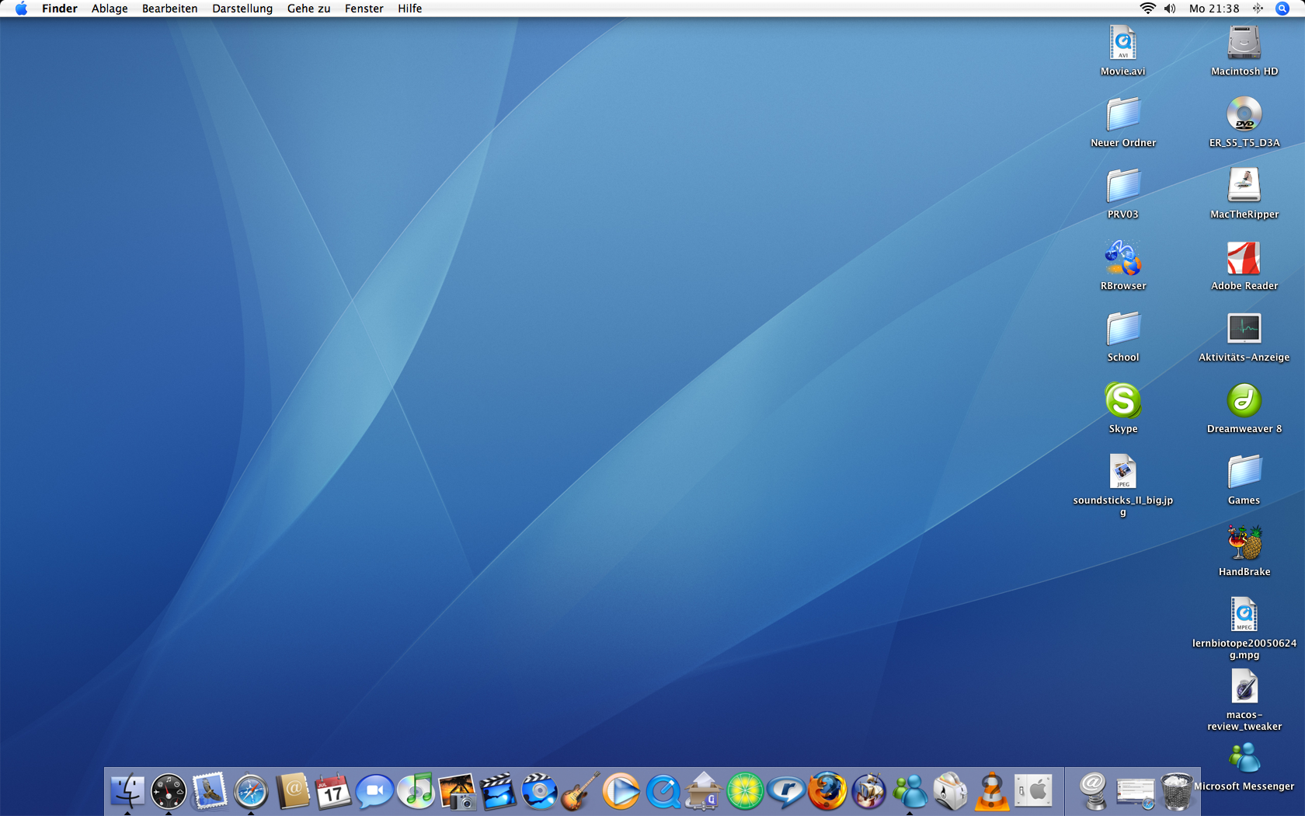The image size is (1305, 816).
Task: Open Dashboard from the dock
Action: 169,792
